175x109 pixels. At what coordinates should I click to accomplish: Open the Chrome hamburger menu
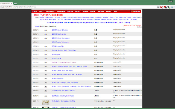[x=172, y=6]
